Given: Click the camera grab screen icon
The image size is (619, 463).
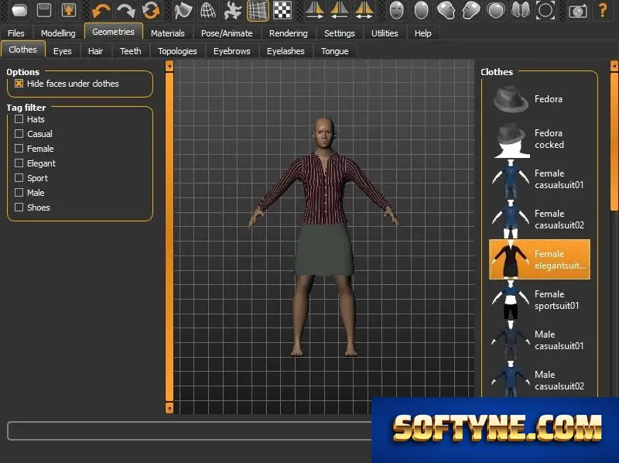Looking at the screenshot, I should 577,11.
